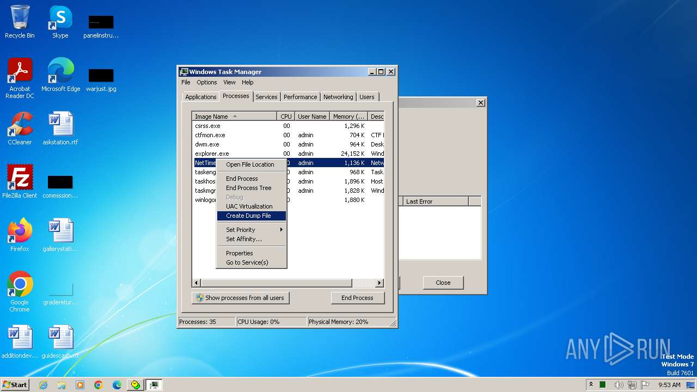Choose Open File Location from context menu

pyautogui.click(x=251, y=164)
